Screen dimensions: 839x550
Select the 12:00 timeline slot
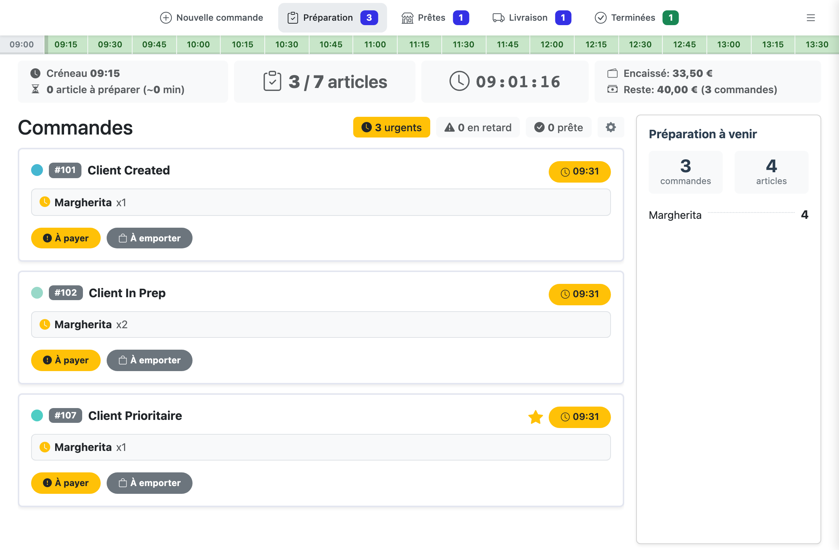(x=552, y=44)
